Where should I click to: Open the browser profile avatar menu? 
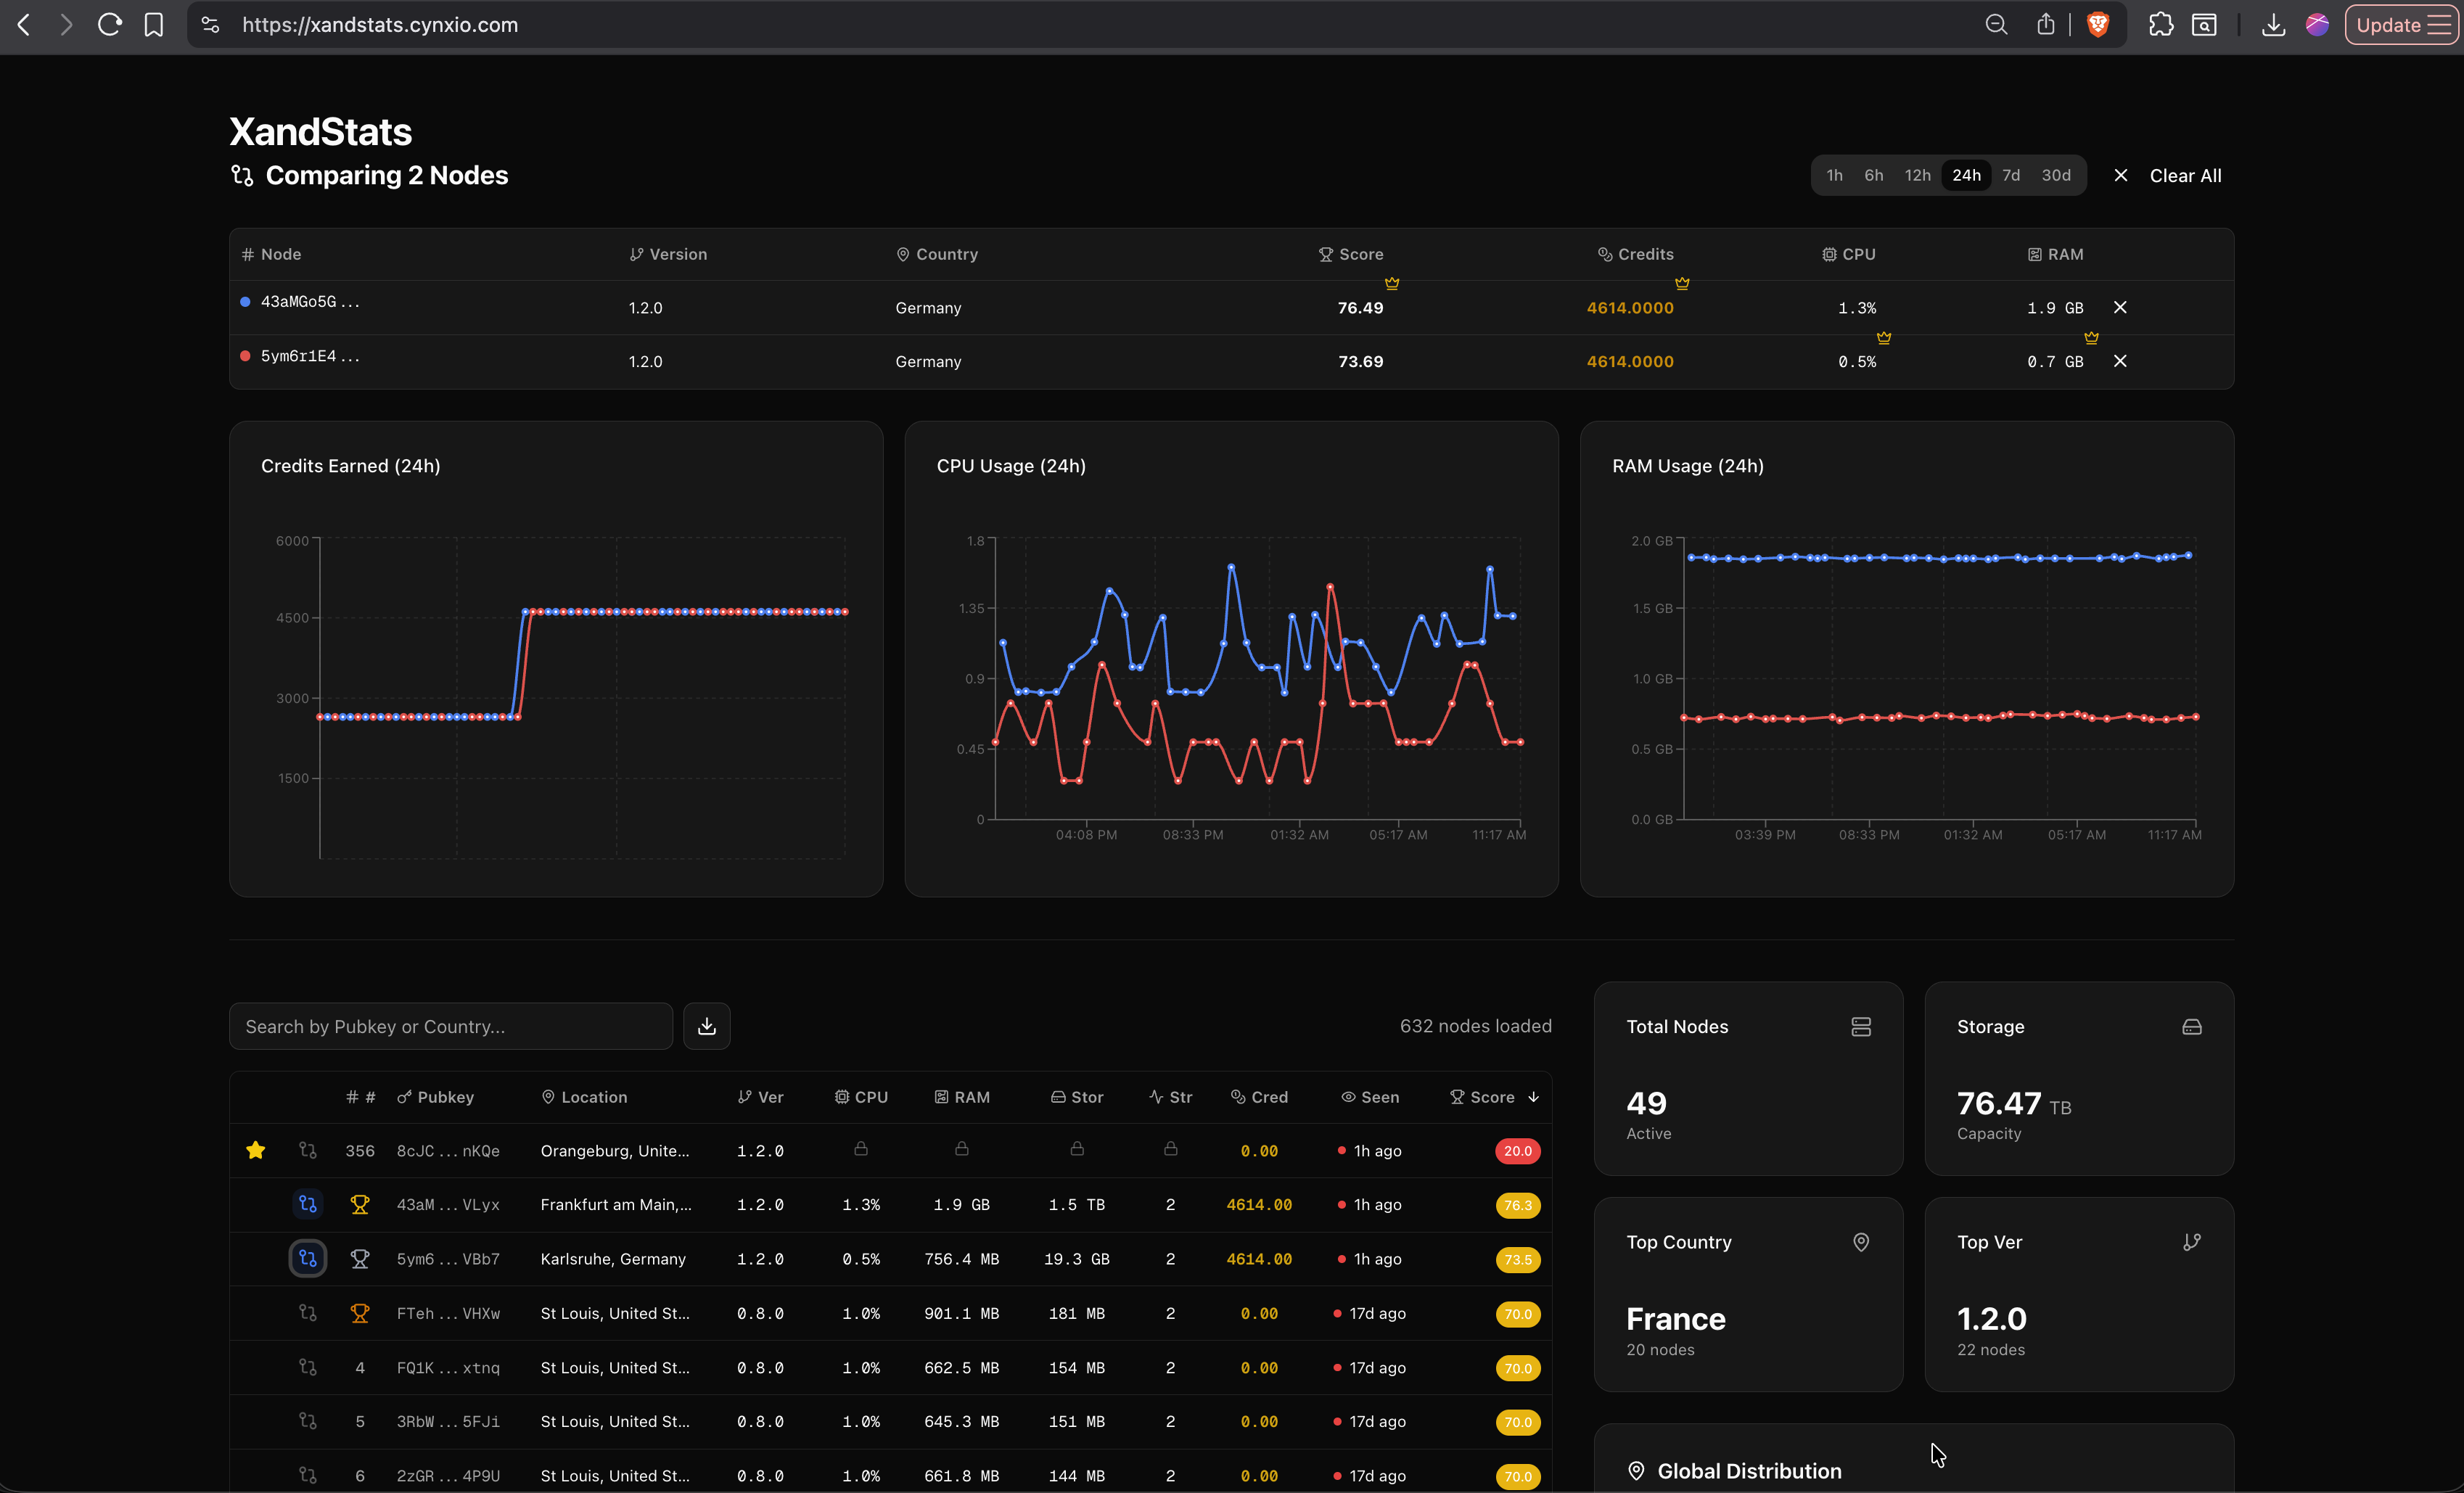[2317, 24]
